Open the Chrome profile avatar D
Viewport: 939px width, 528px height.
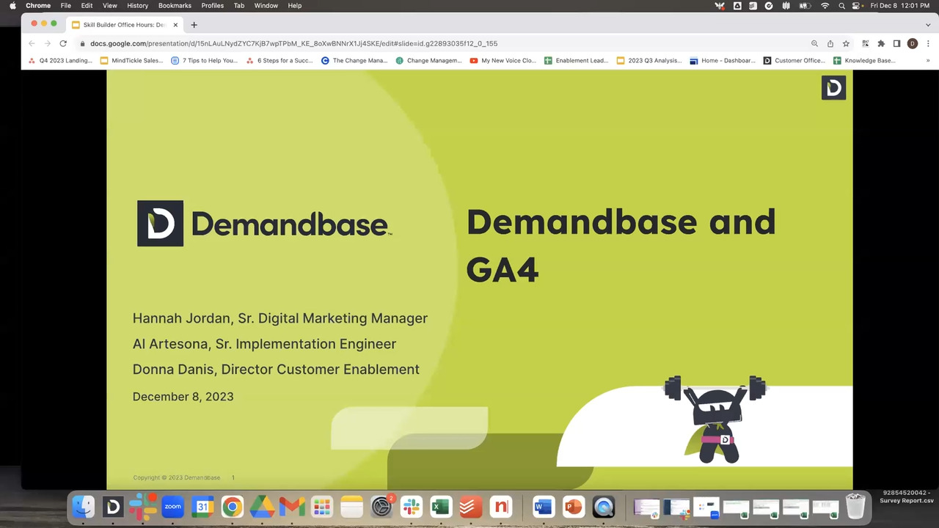click(913, 43)
